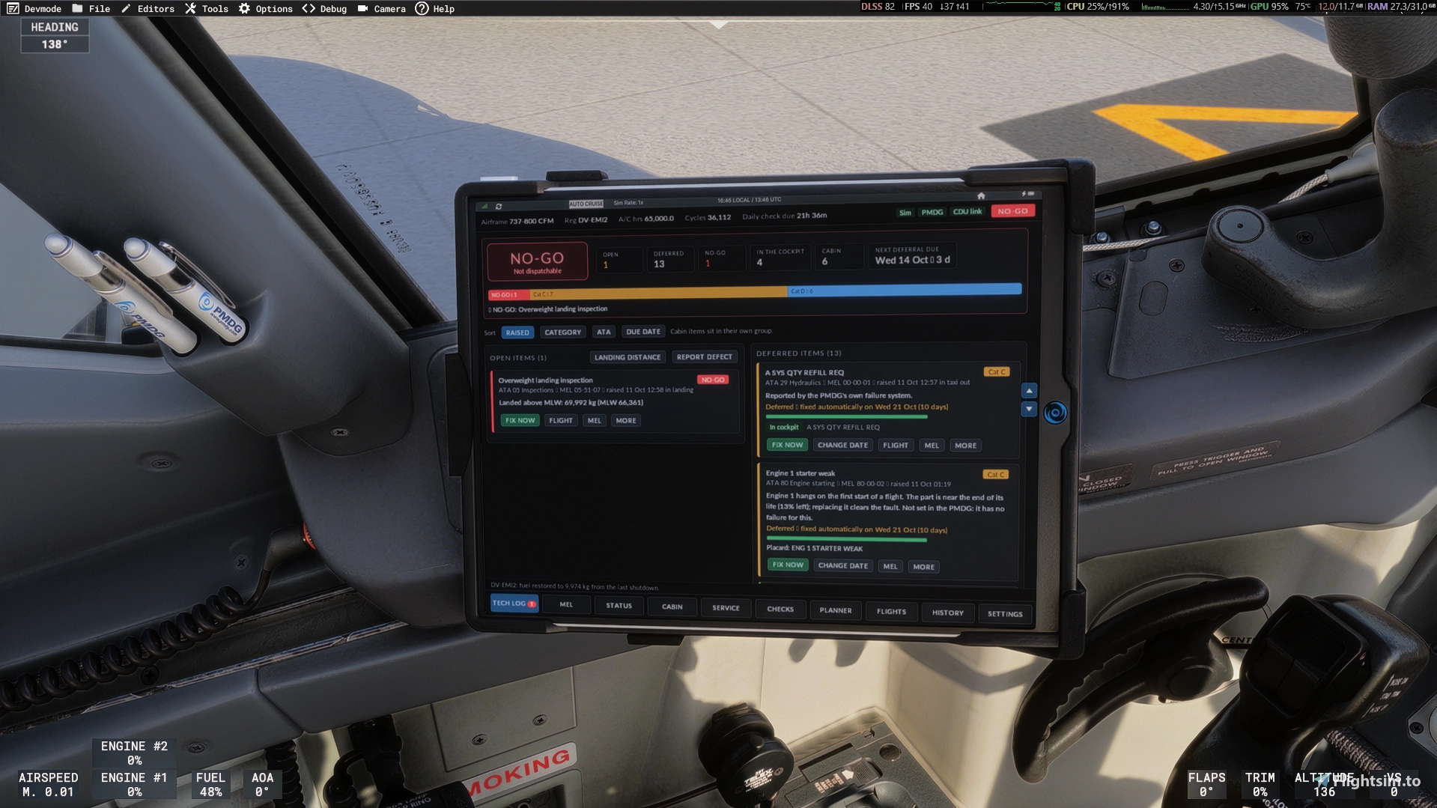Screen dimensions: 1437x808
Task: Click the IN THE COCKPIT count tile
Action: click(x=780, y=258)
